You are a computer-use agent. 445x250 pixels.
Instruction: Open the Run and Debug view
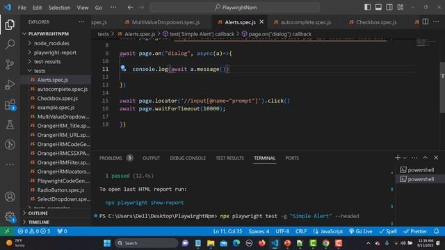[x=10, y=85]
